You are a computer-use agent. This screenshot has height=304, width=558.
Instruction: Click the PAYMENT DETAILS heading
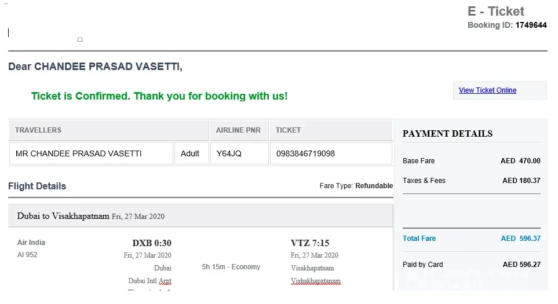click(x=447, y=134)
